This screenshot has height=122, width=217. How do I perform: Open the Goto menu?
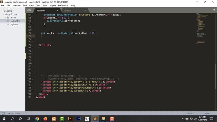pos(38,5)
